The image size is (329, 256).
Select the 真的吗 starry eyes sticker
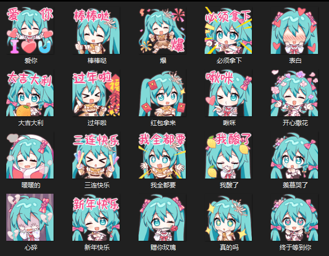(x=228, y=217)
